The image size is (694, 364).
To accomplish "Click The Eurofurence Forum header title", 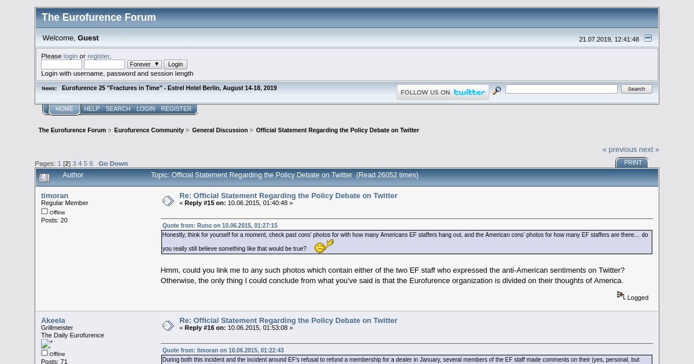I will (99, 17).
